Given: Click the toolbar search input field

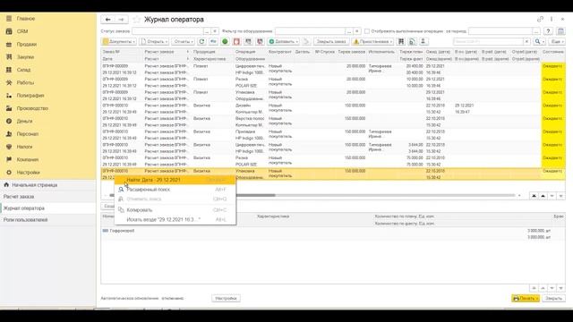Looking at the screenshot, I should pos(488,42).
